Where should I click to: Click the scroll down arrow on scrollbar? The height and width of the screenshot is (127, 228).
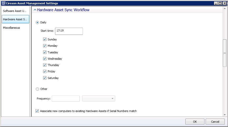click(224, 115)
